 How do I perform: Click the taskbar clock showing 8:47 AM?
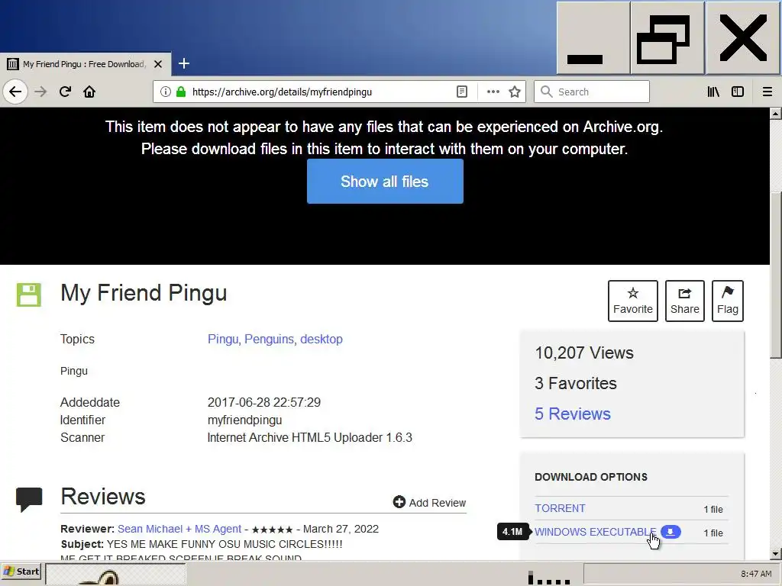pyautogui.click(x=756, y=574)
